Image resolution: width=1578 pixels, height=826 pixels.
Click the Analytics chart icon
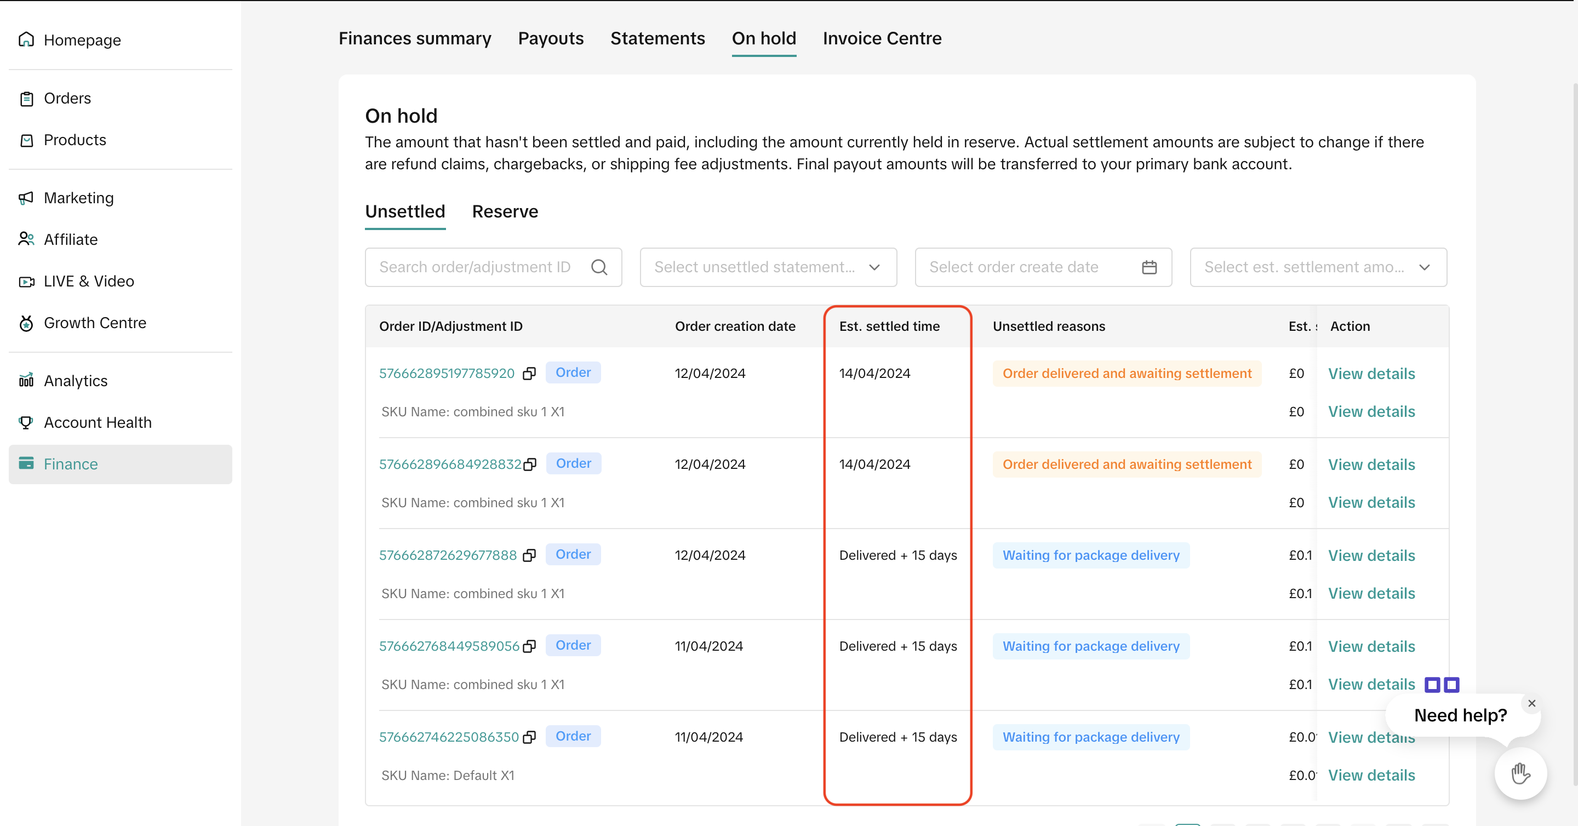click(26, 380)
